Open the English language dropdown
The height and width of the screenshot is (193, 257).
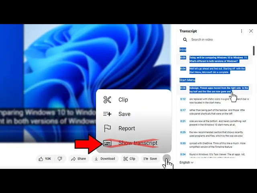pyautogui.click(x=186, y=162)
